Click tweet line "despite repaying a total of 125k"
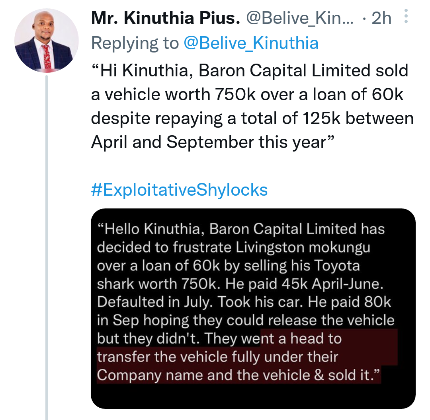 tap(215, 119)
